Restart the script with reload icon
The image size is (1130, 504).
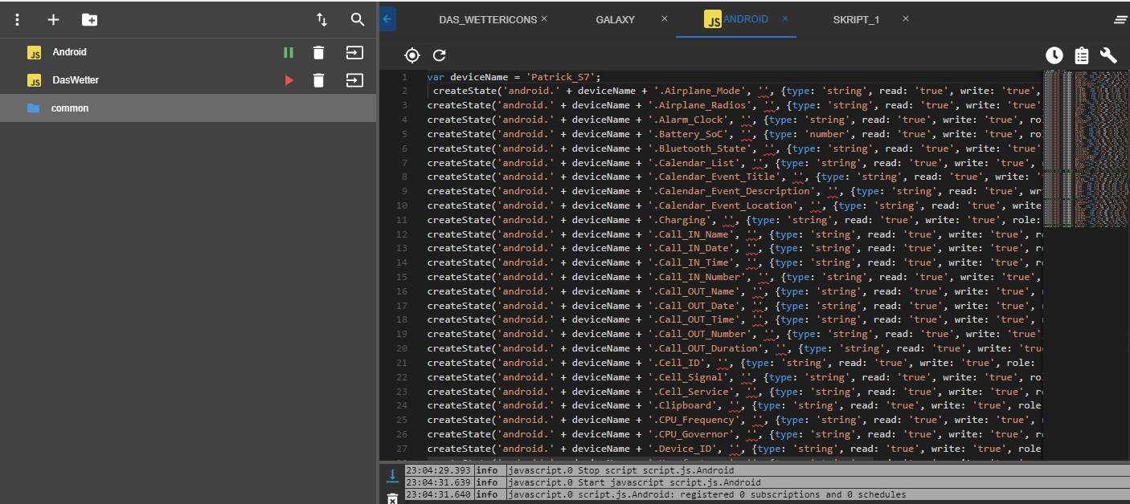pyautogui.click(x=439, y=55)
